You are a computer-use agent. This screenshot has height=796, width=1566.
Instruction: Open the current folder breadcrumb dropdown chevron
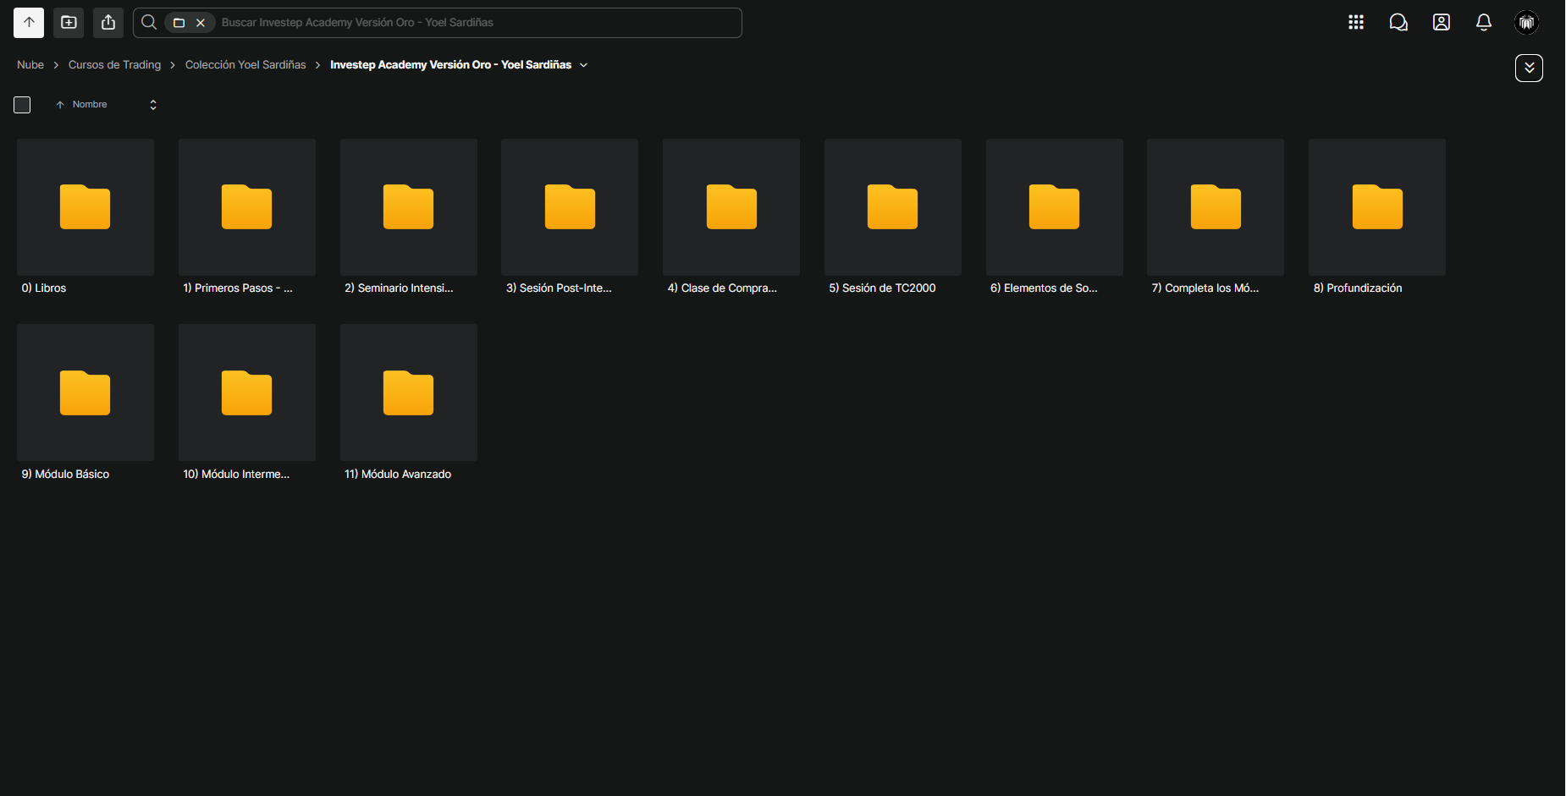click(583, 65)
